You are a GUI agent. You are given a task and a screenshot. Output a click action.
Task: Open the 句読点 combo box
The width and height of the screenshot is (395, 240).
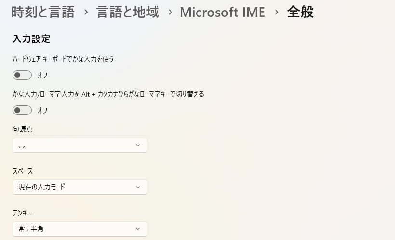[79, 145]
